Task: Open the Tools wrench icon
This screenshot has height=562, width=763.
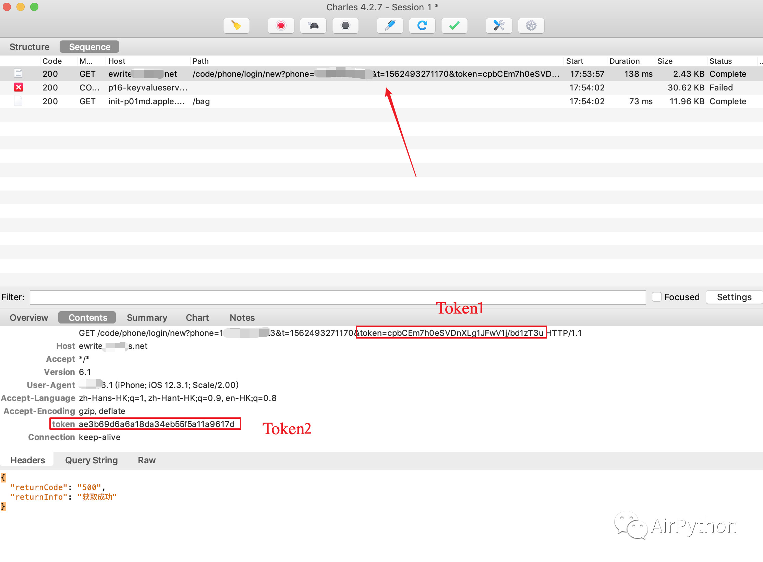Action: [499, 26]
